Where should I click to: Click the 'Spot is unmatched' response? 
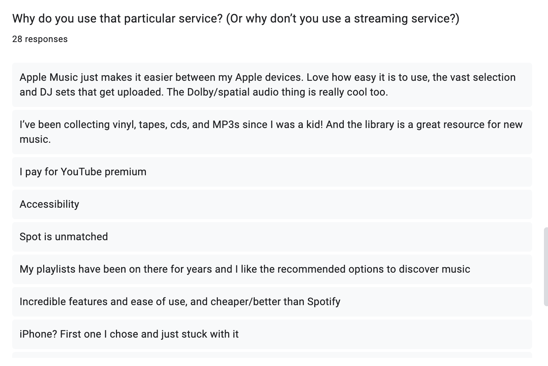click(x=272, y=237)
